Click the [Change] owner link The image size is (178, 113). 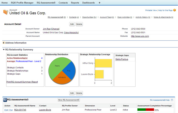point(55,29)
